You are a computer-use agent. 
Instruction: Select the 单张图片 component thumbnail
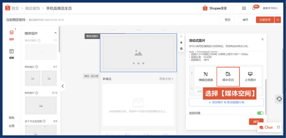pyautogui.click(x=41, y=105)
